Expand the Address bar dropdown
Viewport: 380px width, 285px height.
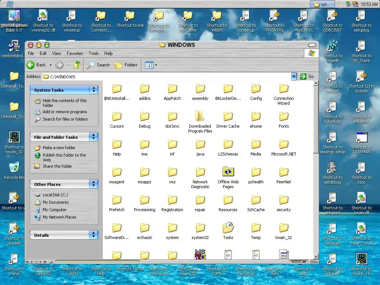tap(294, 76)
